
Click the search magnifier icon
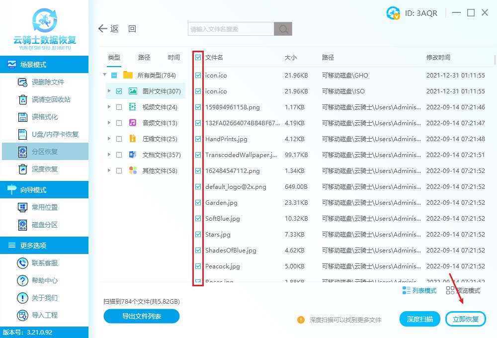point(283,29)
